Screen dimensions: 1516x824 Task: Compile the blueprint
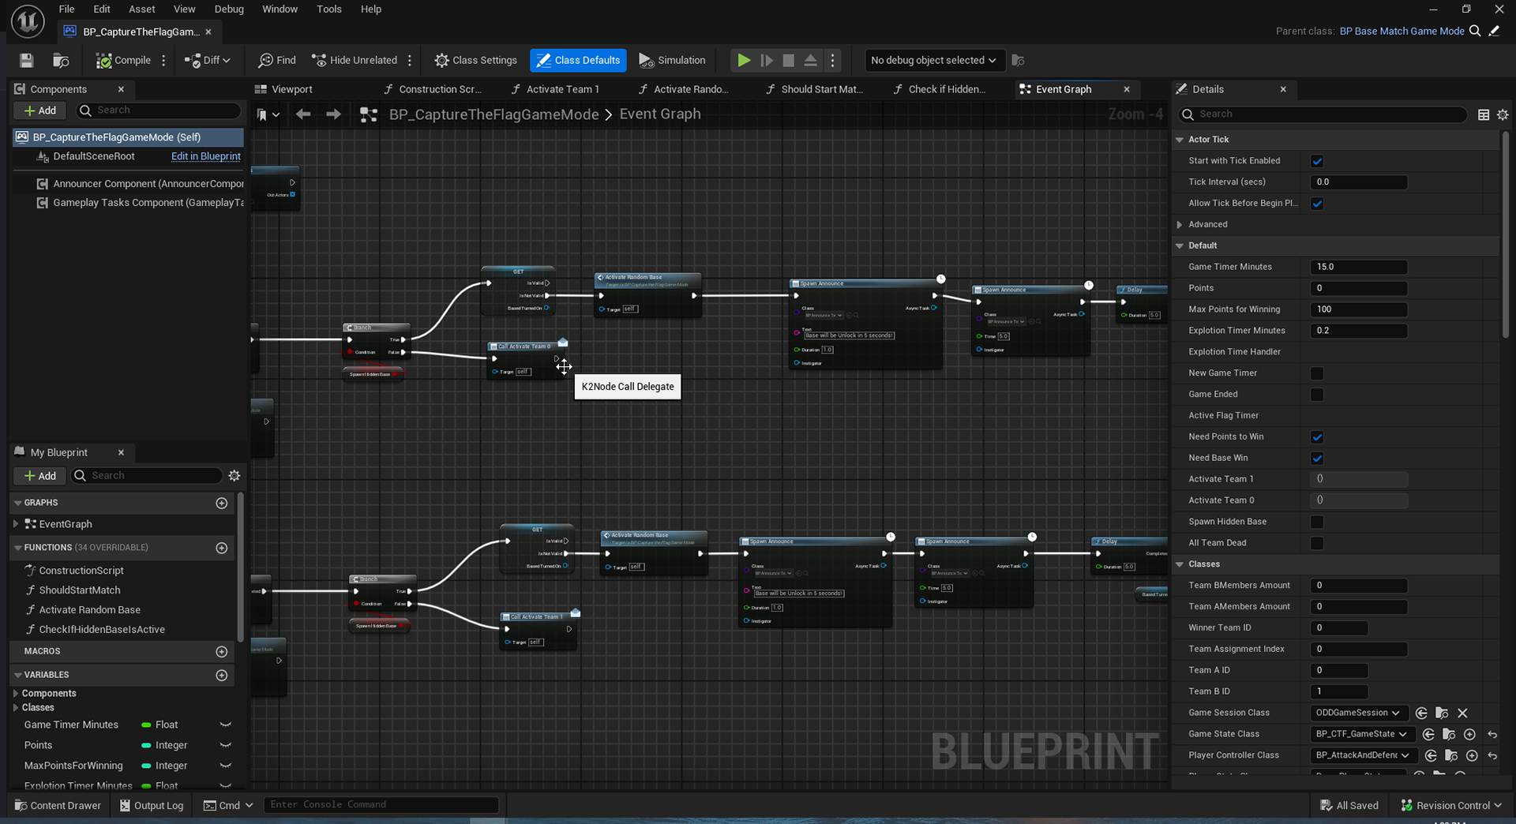(123, 60)
